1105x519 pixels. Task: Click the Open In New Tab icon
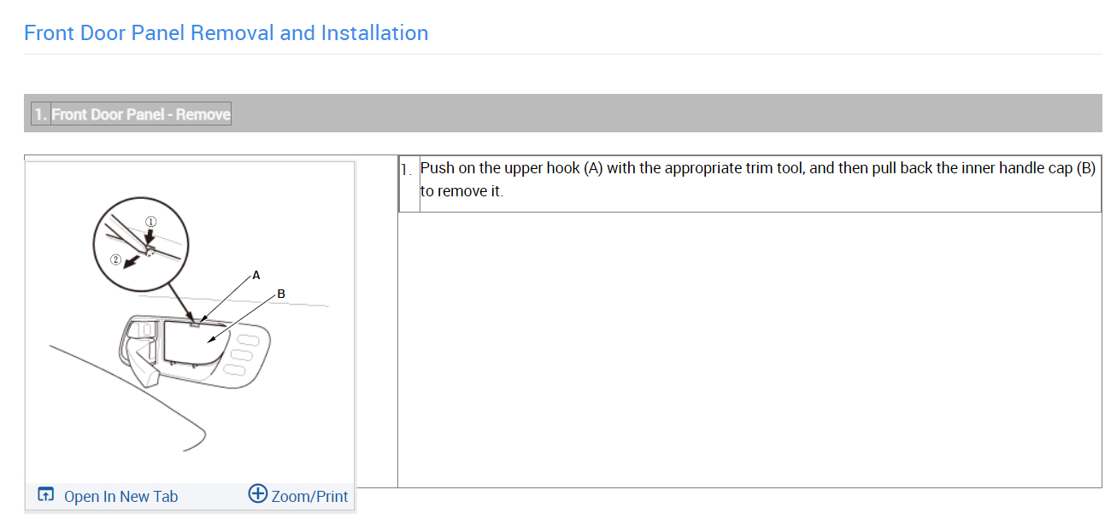[x=46, y=495]
